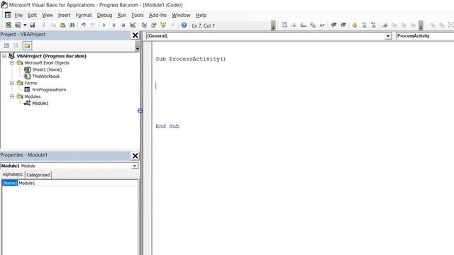Run the Sub with the play icon

[104, 25]
